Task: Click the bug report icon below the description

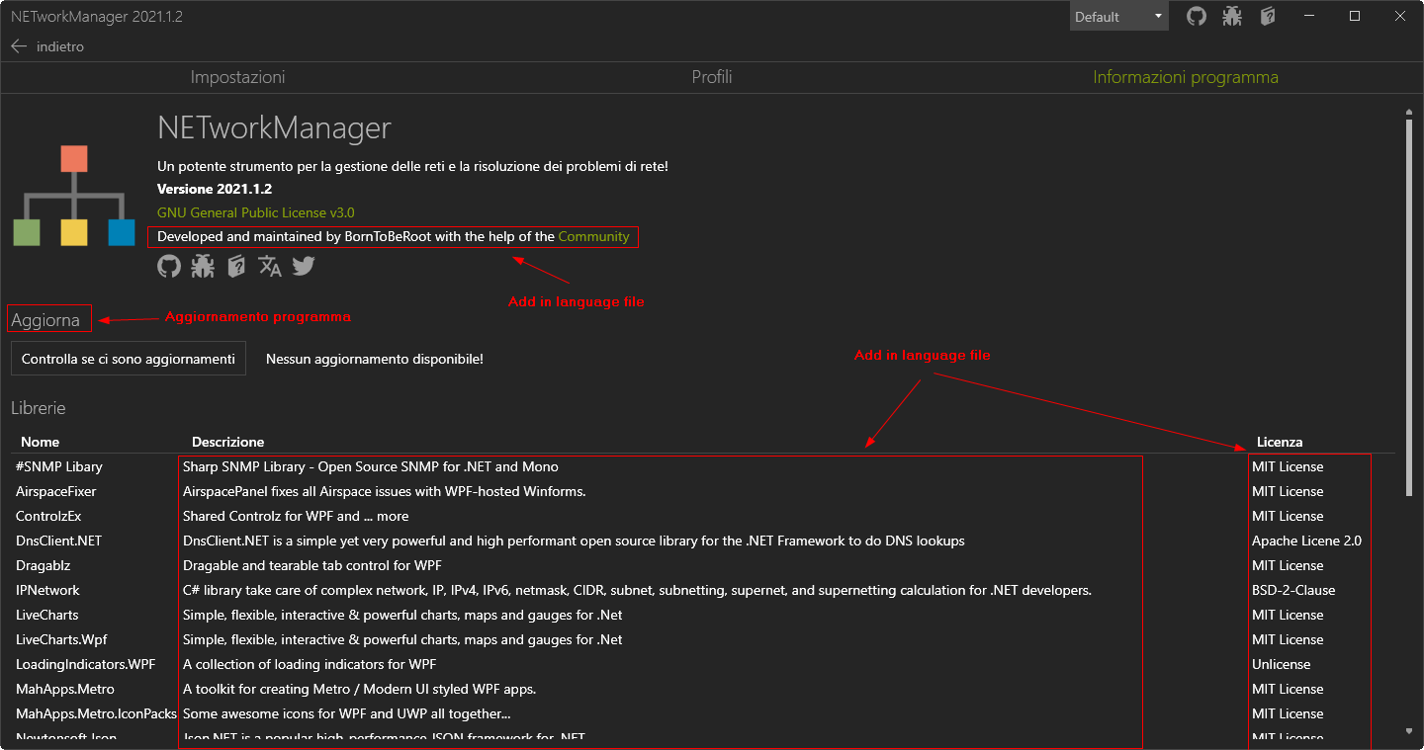Action: coord(203,266)
